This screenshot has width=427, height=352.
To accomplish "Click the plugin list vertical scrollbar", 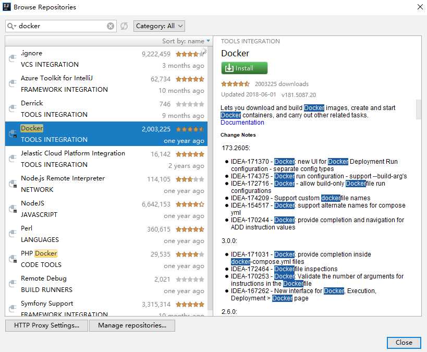I will coord(210,178).
